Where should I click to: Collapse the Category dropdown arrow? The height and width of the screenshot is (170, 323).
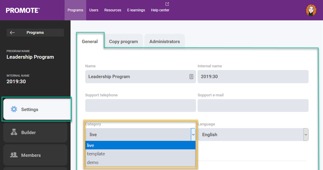click(193, 135)
